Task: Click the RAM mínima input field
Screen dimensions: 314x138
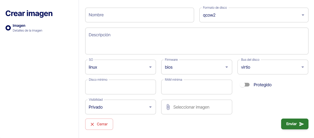Action: [196, 88]
